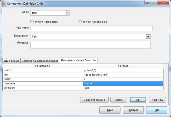
Task: Click the Edit button
Action: 138,100
